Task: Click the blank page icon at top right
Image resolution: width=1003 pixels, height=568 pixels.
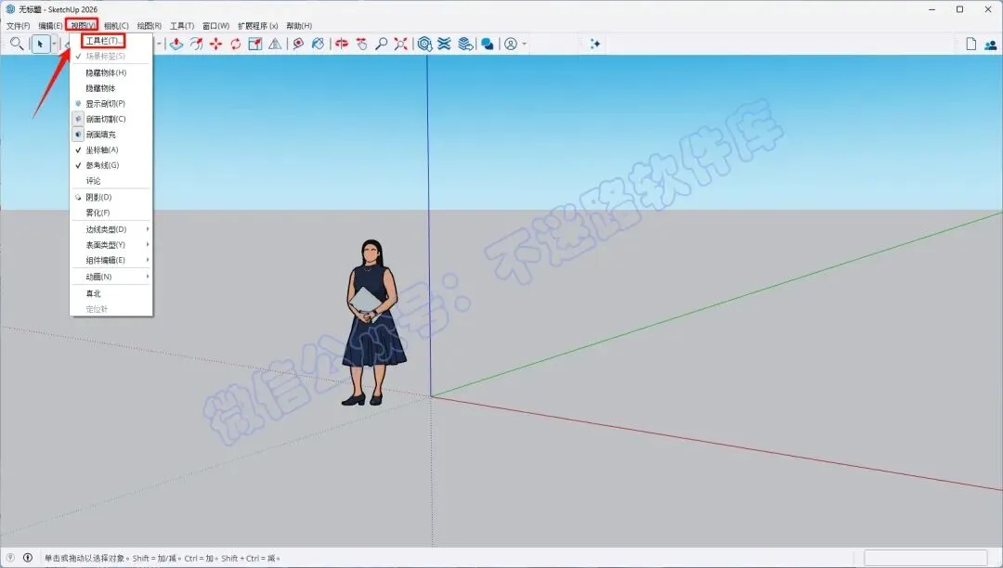Action: pyautogui.click(x=971, y=45)
